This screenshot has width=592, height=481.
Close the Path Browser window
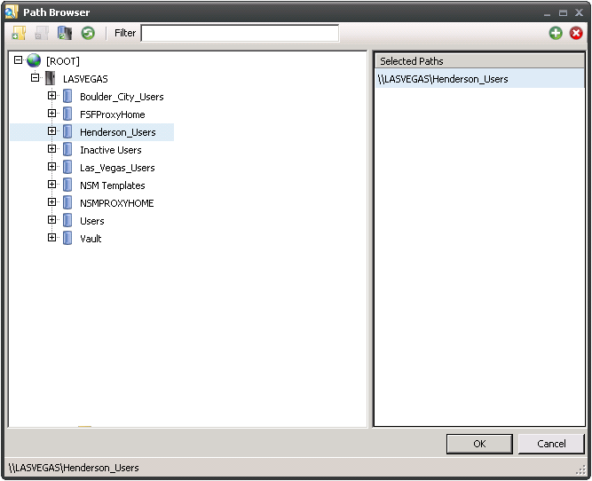coord(580,12)
